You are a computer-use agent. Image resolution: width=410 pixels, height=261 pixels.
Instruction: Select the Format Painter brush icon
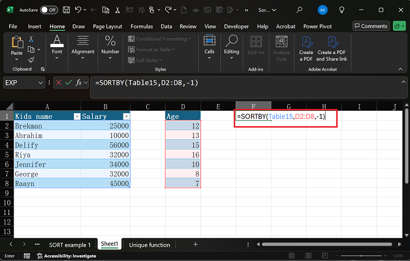(x=31, y=60)
